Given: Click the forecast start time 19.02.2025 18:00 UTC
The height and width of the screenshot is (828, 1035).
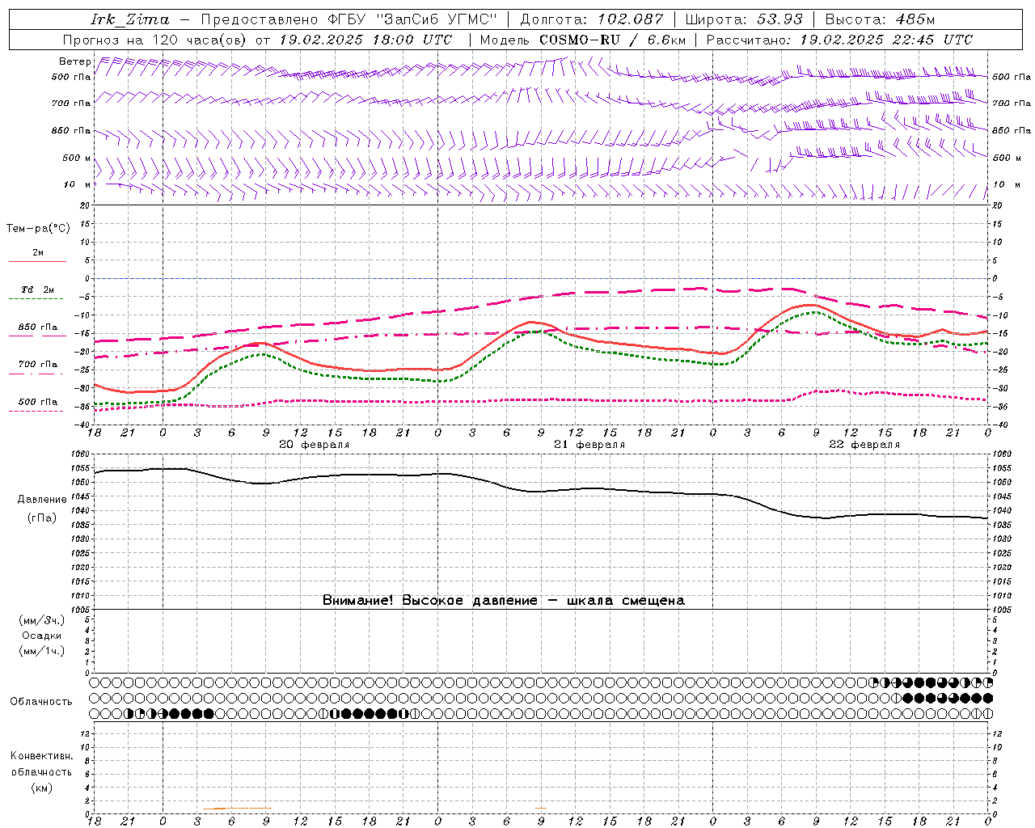Looking at the screenshot, I should [365, 40].
